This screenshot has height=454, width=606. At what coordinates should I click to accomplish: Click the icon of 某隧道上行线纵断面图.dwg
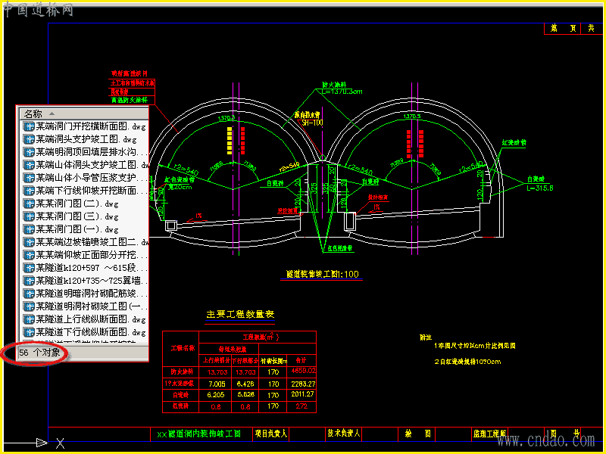click(x=29, y=319)
